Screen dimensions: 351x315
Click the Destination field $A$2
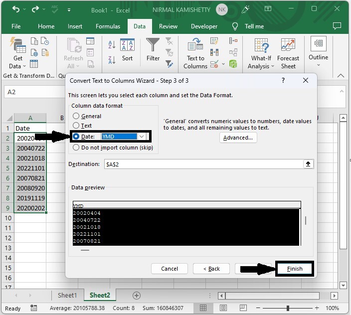click(203, 164)
